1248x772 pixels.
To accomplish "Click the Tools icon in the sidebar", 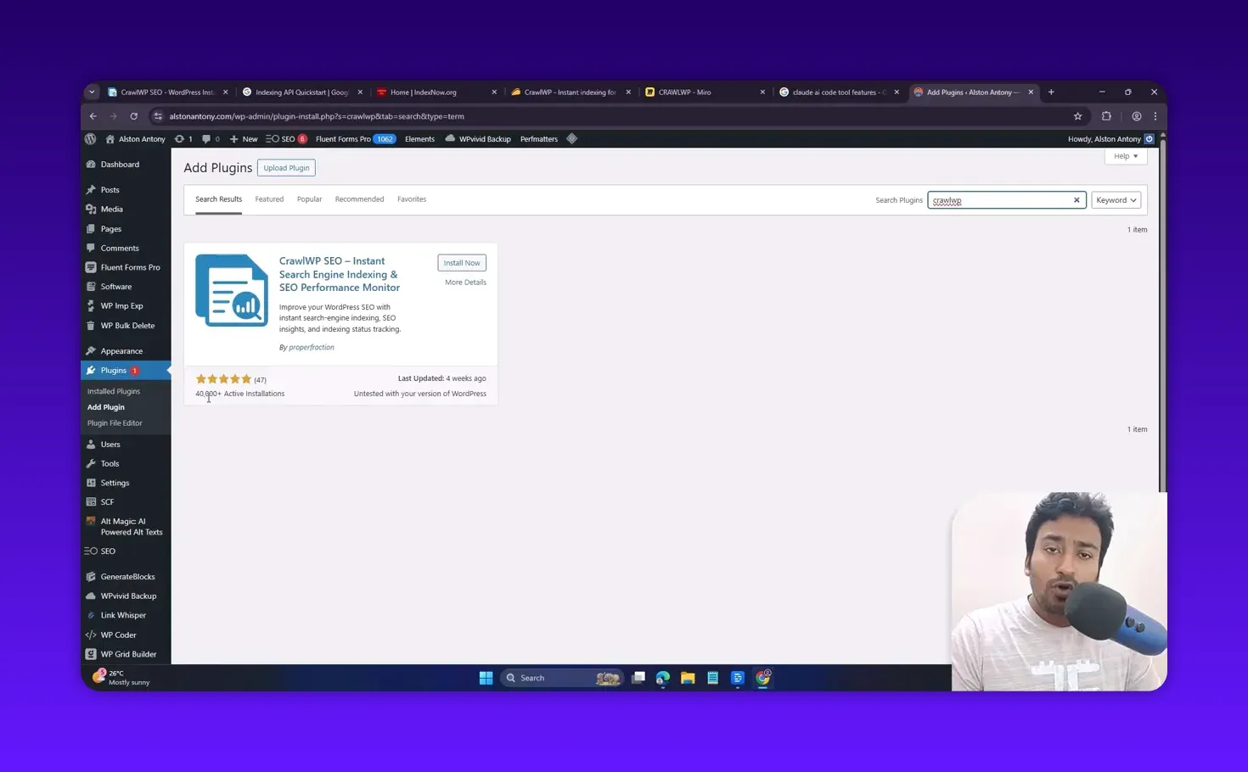I will [x=93, y=463].
